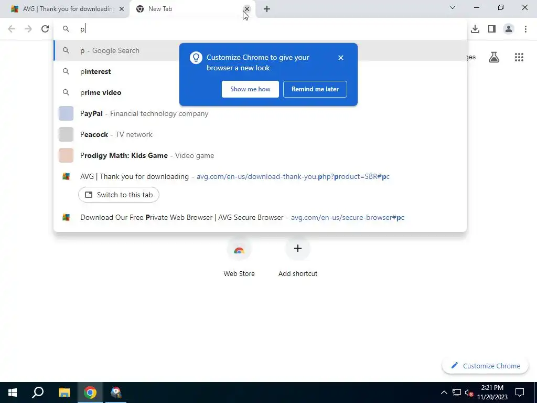Open the Downloads icon in toolbar
This screenshot has width=537, height=403.
point(475,29)
